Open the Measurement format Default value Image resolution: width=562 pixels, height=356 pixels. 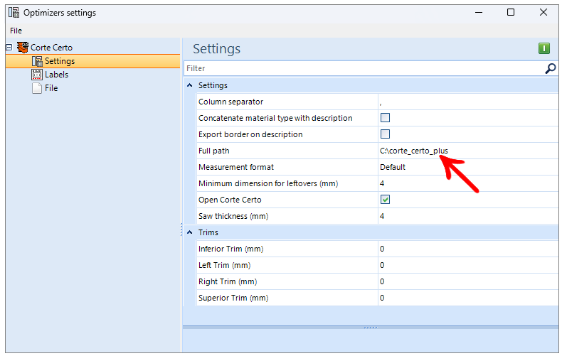468,167
